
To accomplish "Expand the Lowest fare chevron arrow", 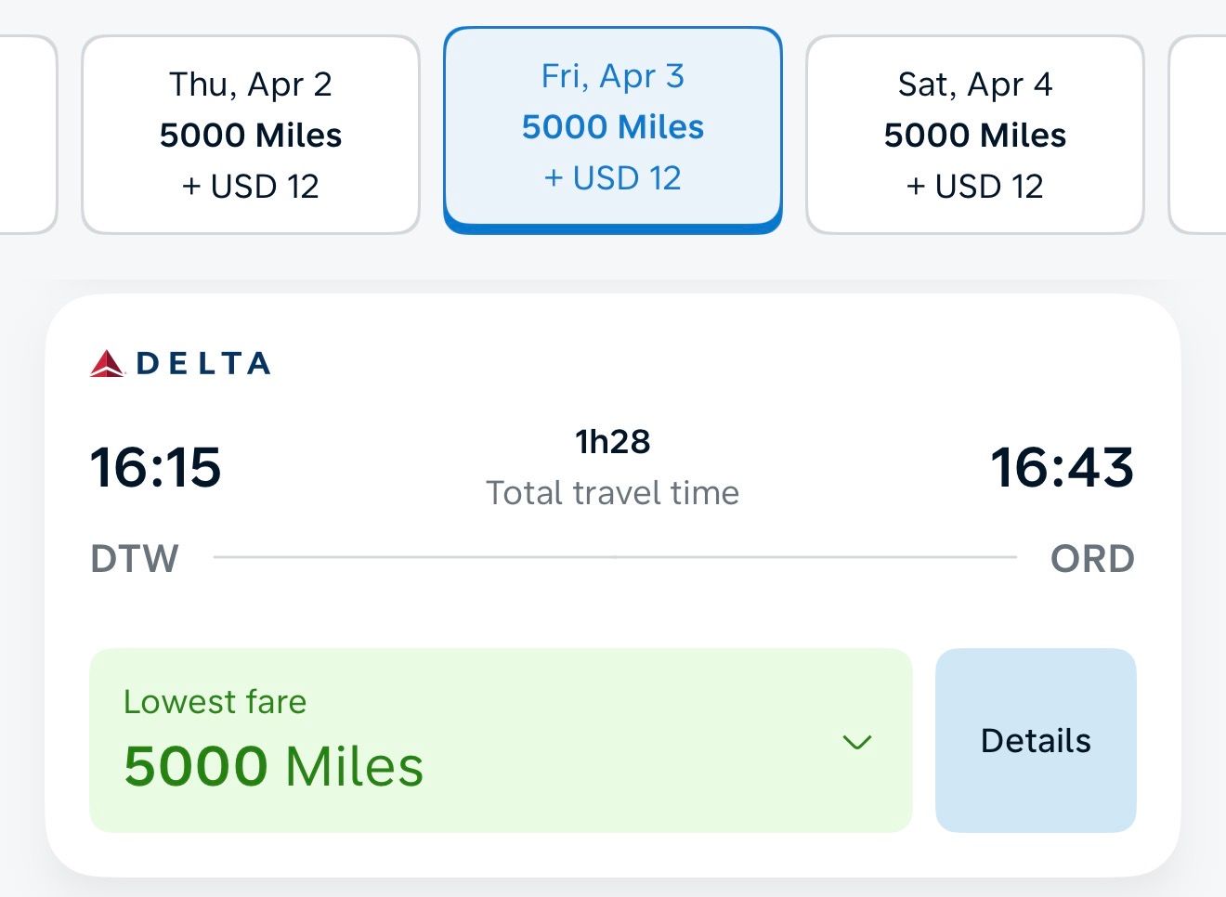I will coord(856,742).
